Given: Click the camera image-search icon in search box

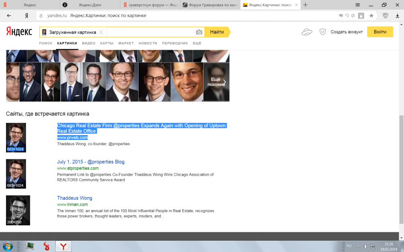Looking at the screenshot, I should 199,32.
